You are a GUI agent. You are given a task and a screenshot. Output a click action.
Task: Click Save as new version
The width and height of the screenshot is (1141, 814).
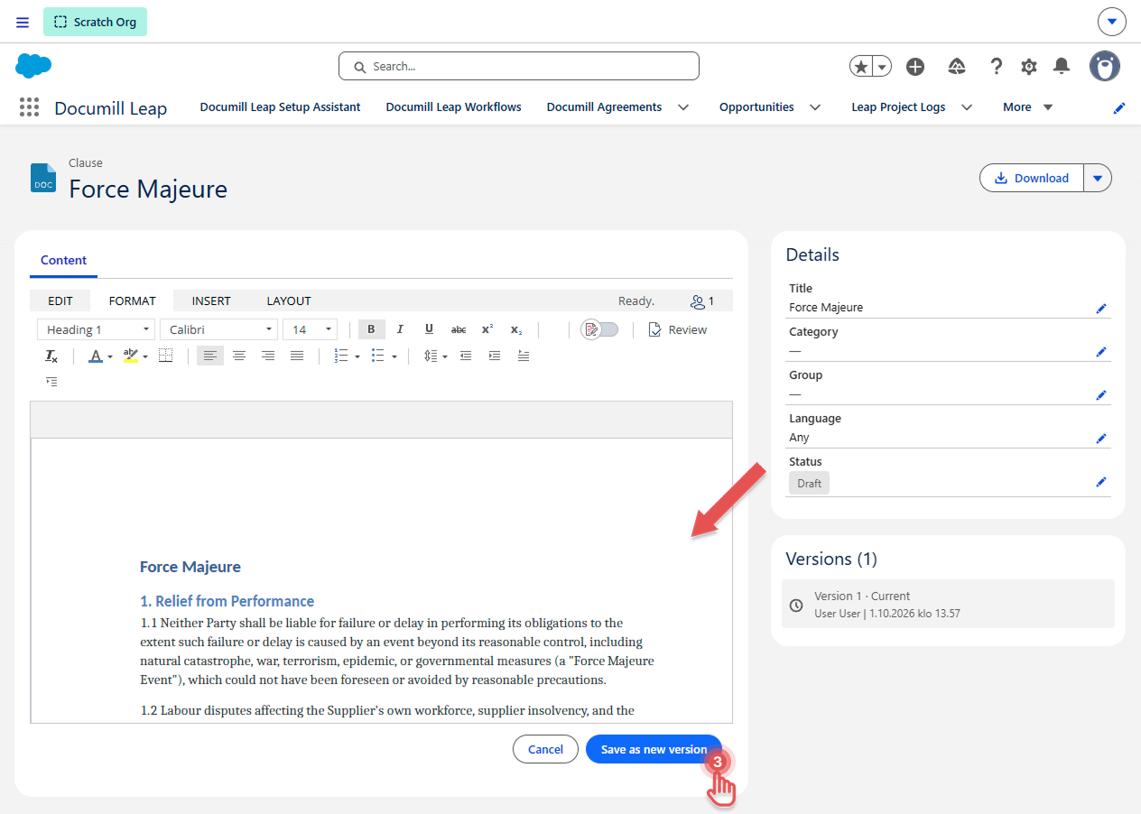(654, 749)
